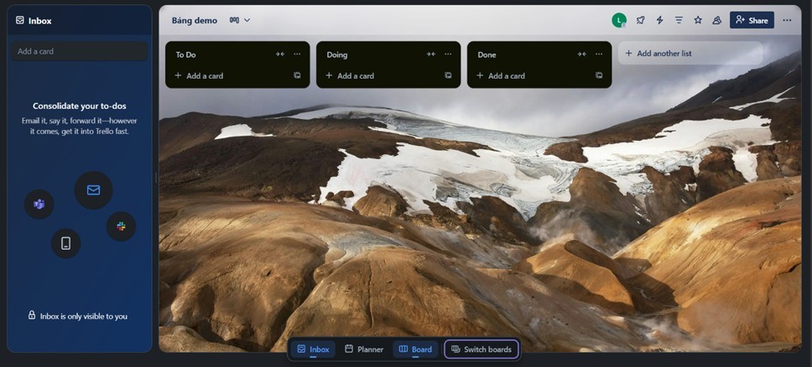This screenshot has width=812, height=367.
Task: Collapse the To Do list
Action: tap(280, 54)
